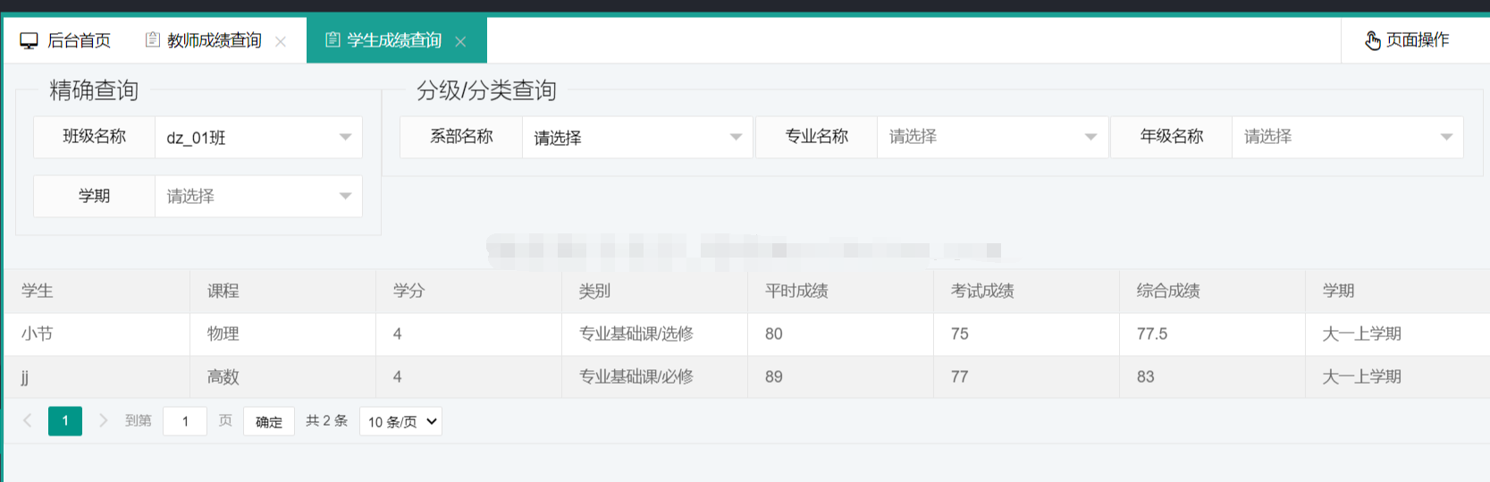
Task: Open the 年级名称 dropdown
Action: tap(1347, 137)
